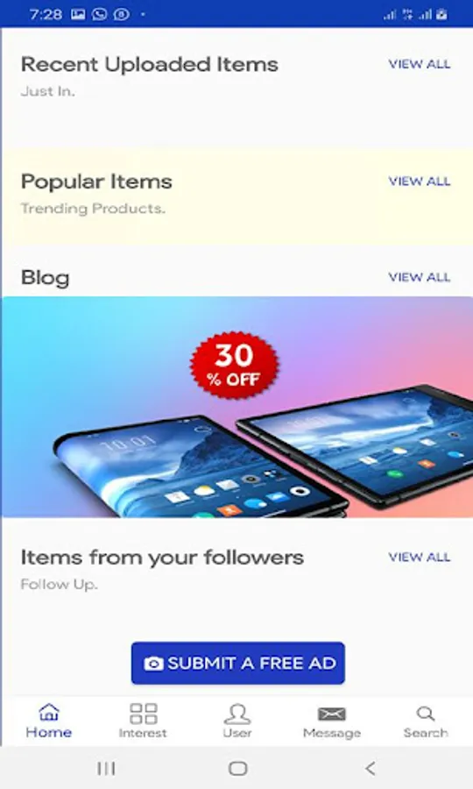This screenshot has width=473, height=789.
Task: Open the Interest grid icon
Action: 144,714
